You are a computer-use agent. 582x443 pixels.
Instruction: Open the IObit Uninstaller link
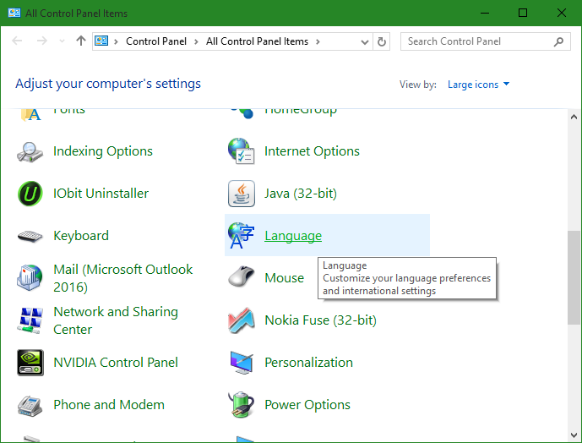point(101,194)
